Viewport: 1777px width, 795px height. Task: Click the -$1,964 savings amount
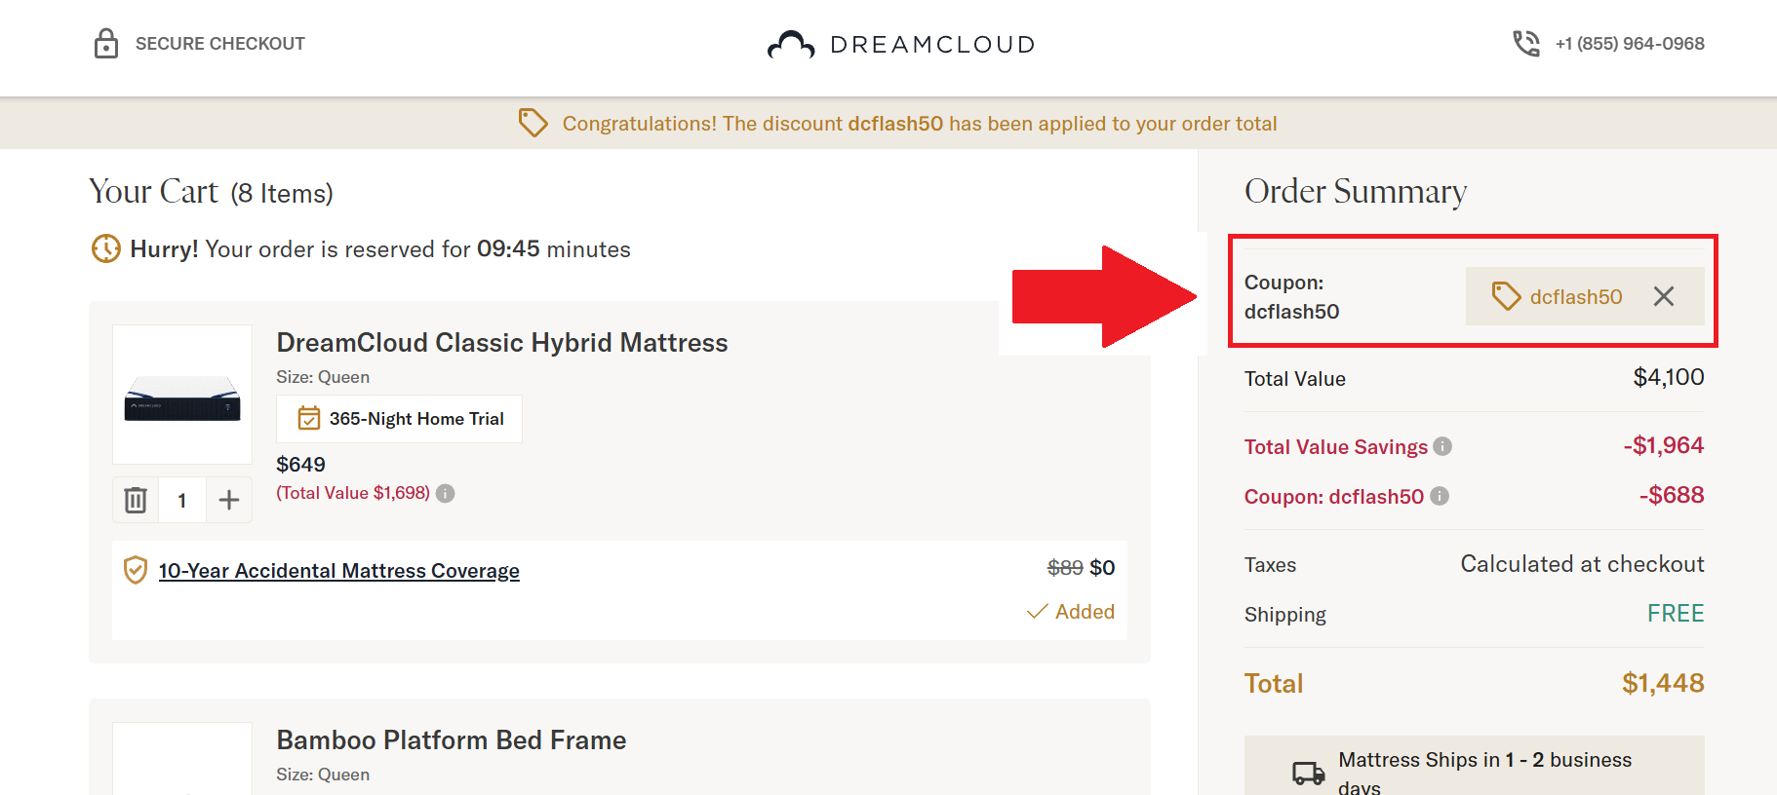(1664, 445)
